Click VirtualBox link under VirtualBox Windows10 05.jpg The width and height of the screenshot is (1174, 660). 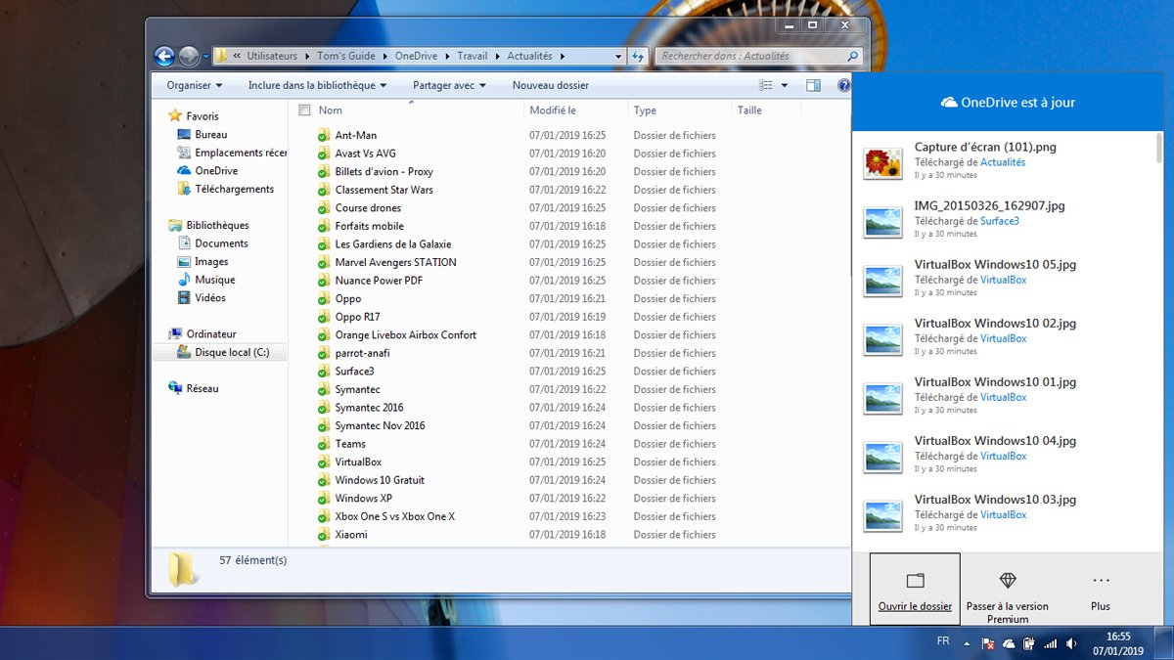click(x=1004, y=280)
